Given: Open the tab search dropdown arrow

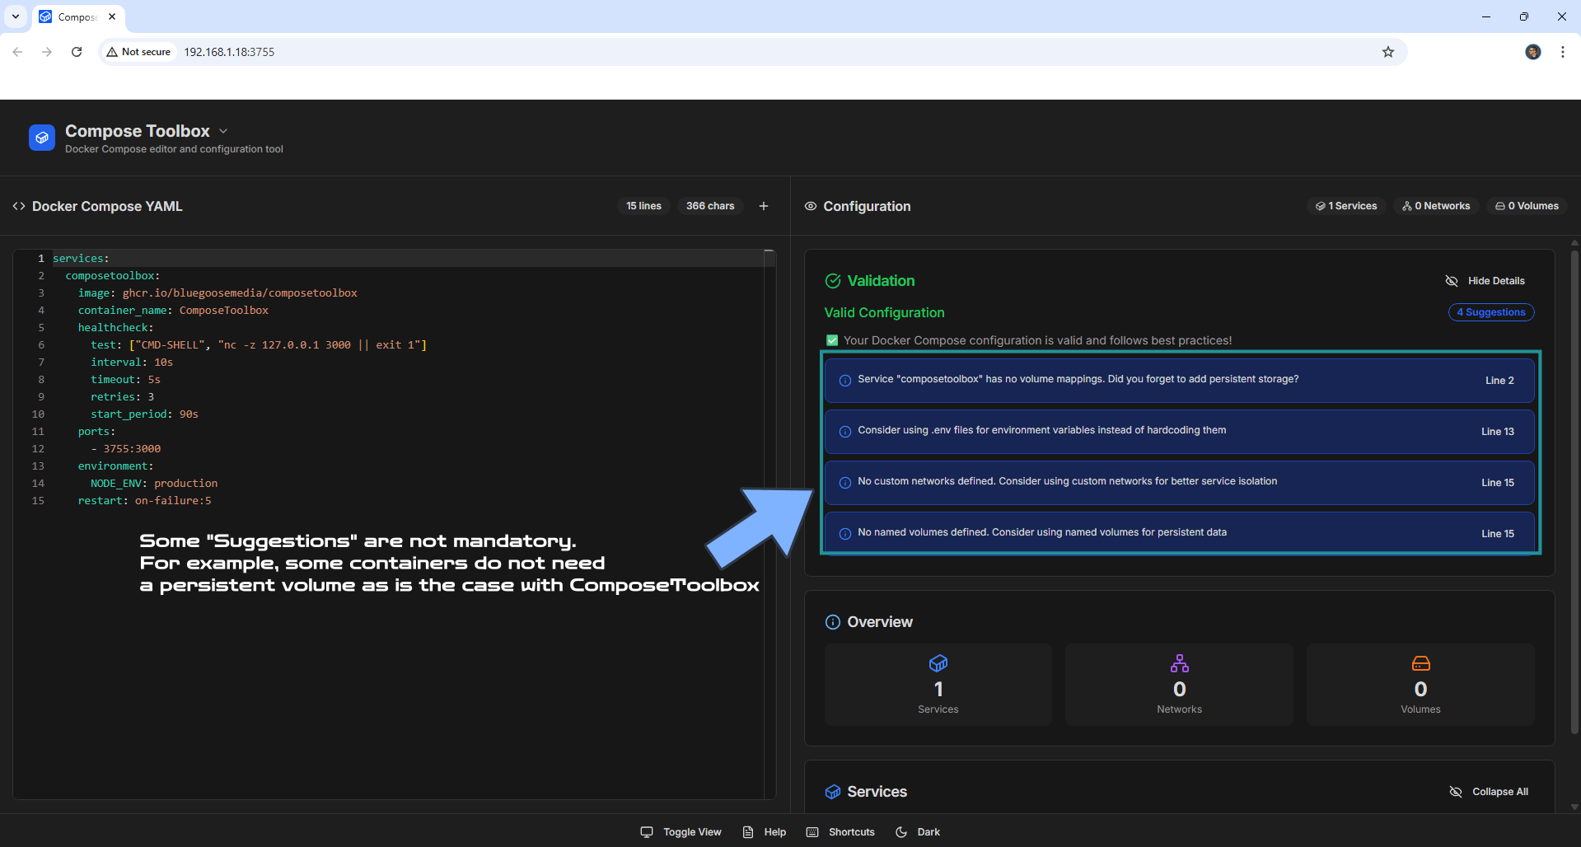Looking at the screenshot, I should pyautogui.click(x=16, y=16).
